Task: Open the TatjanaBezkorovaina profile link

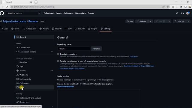Action: (x=14, y=21)
